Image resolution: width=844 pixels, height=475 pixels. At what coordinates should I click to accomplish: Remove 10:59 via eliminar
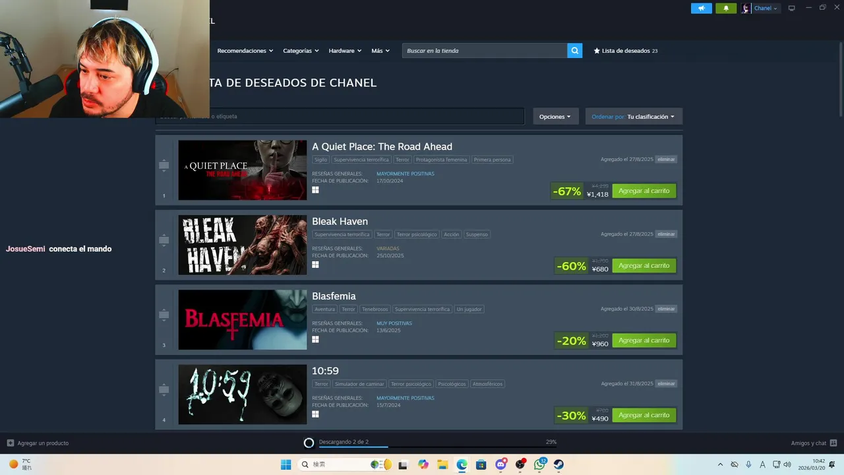coord(666,383)
